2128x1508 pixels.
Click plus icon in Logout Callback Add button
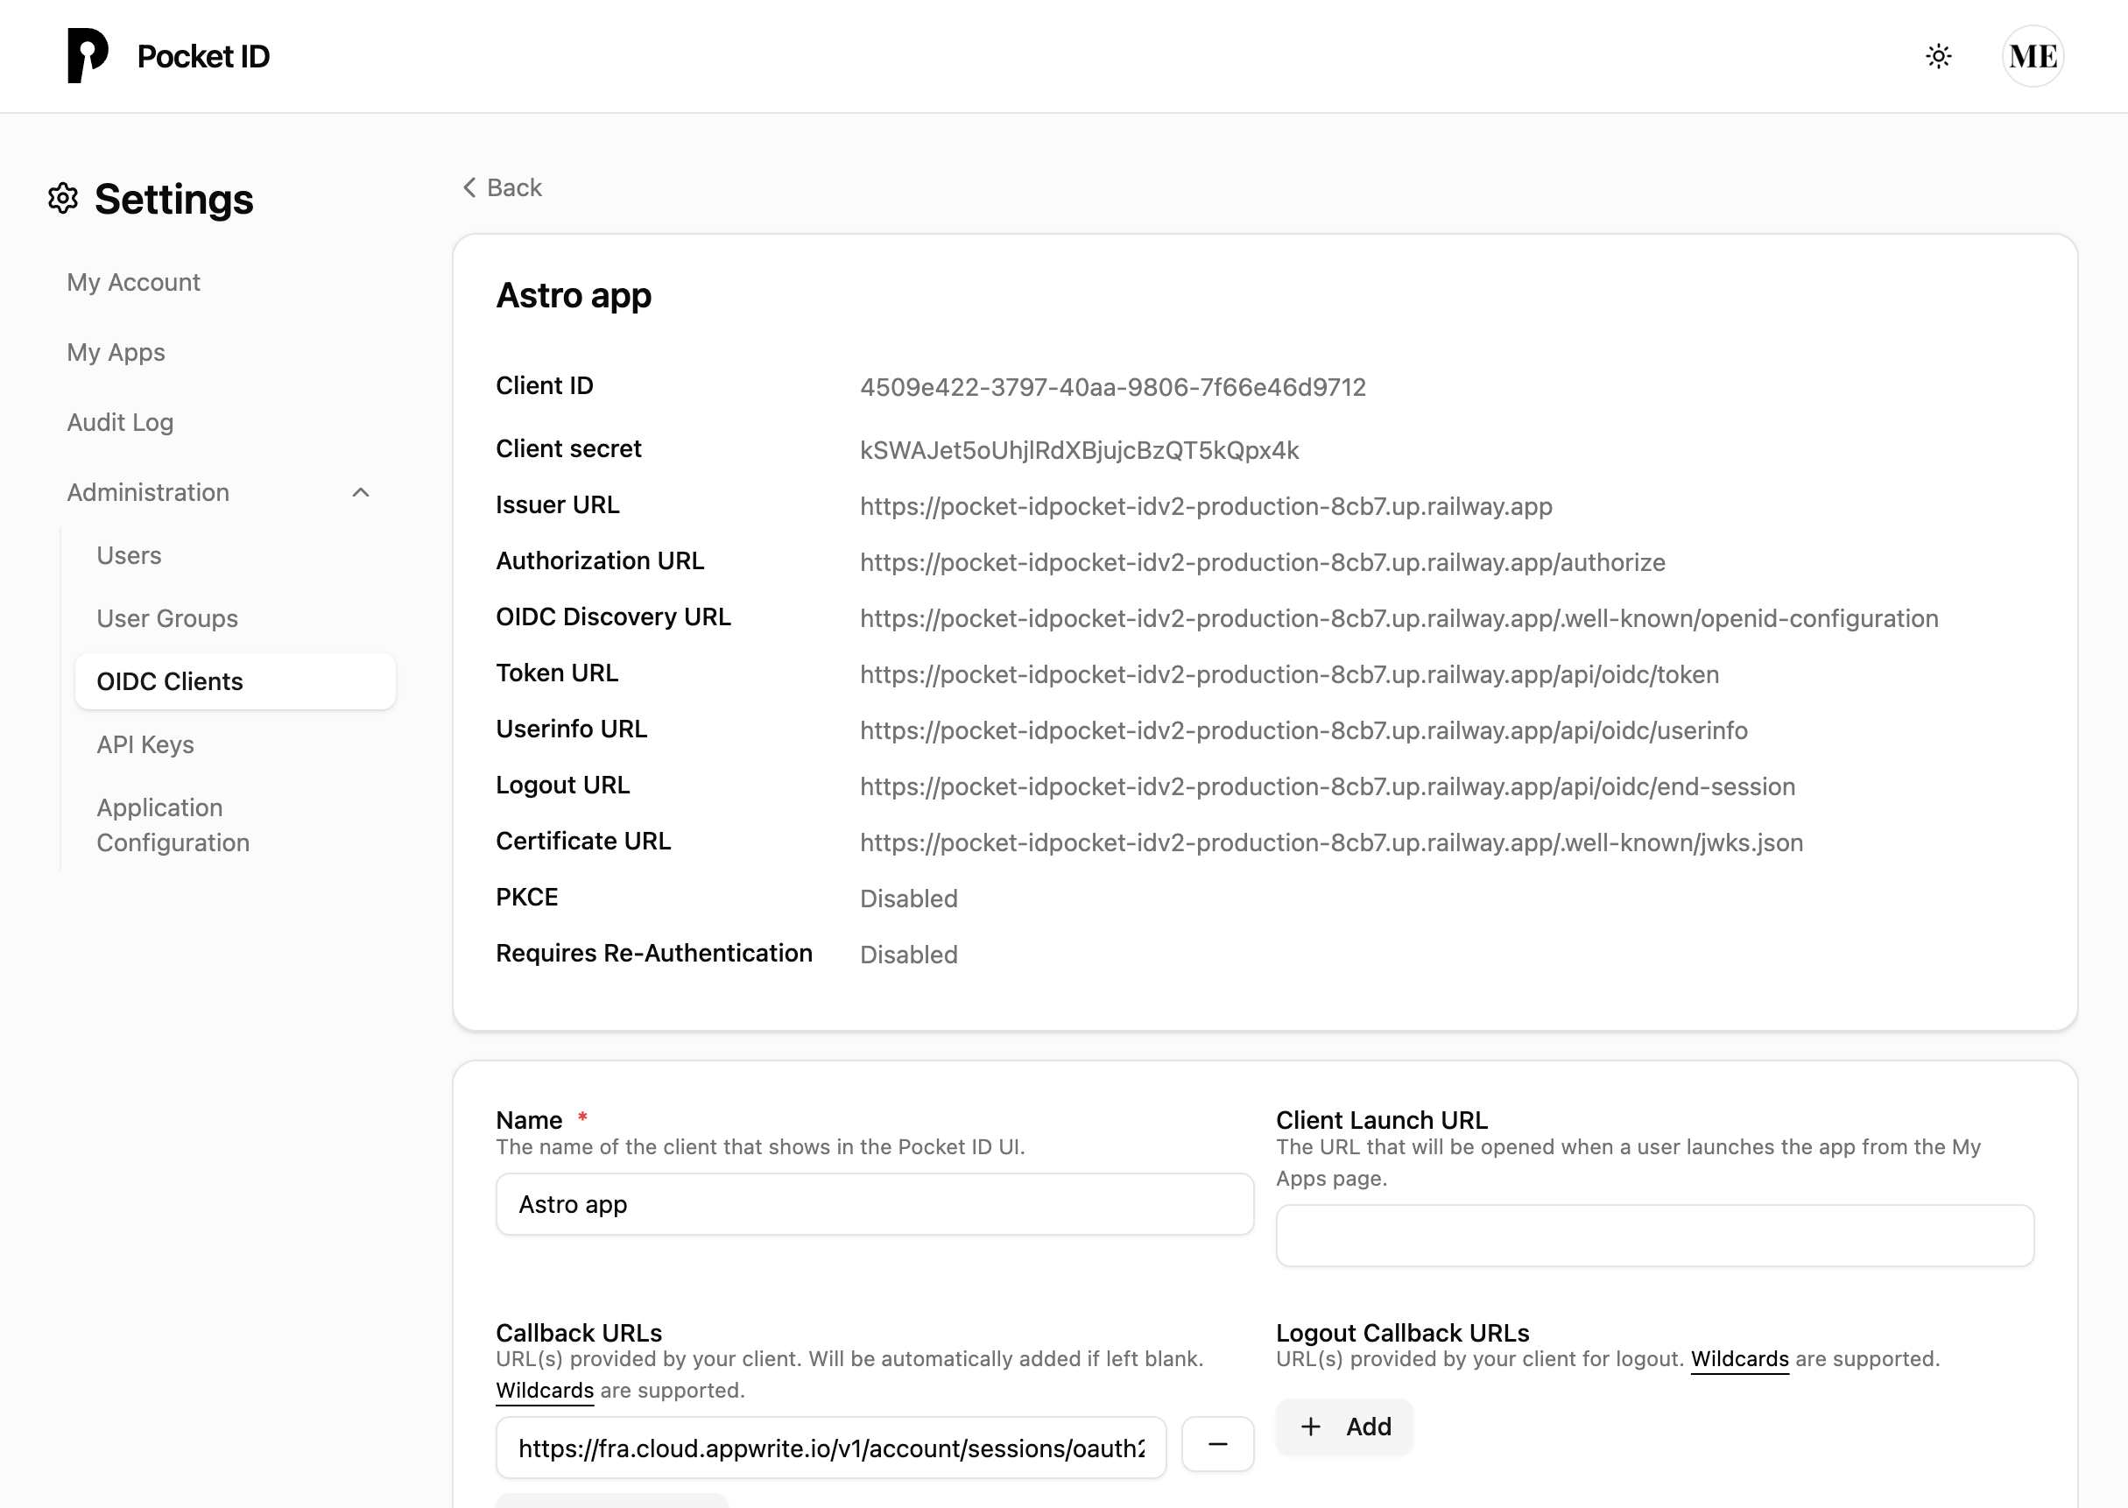[x=1310, y=1427]
